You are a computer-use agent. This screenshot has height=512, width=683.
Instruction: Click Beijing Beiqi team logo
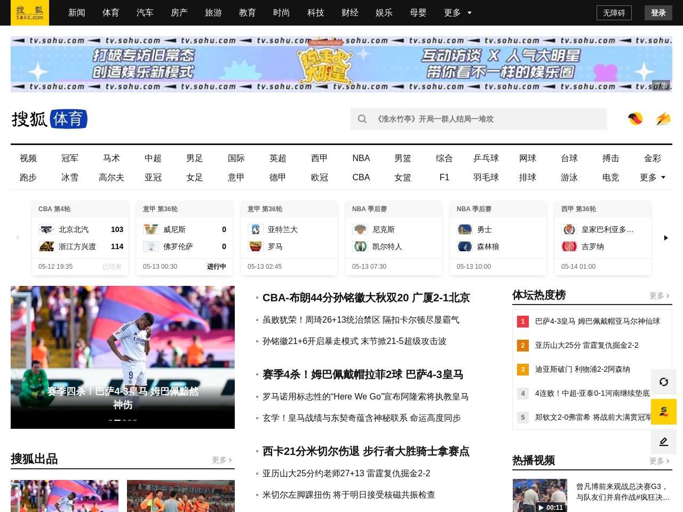(46, 229)
